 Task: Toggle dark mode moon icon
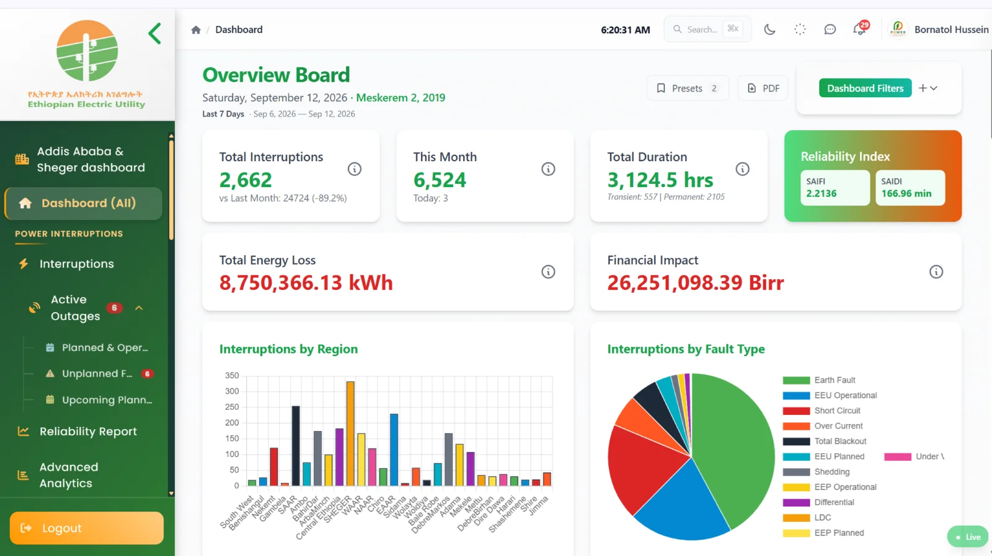click(x=769, y=29)
